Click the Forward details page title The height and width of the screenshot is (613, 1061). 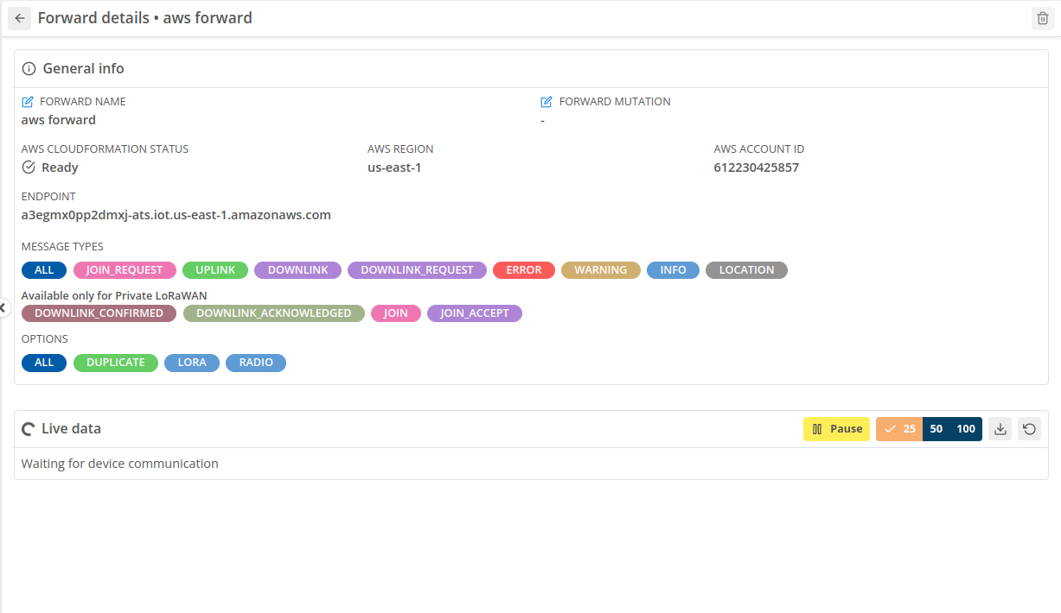[145, 18]
